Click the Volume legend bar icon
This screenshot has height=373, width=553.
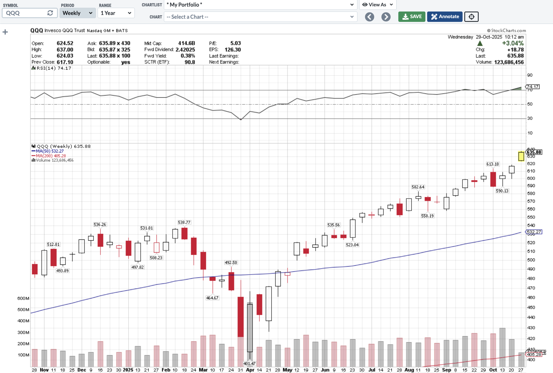tap(33, 160)
